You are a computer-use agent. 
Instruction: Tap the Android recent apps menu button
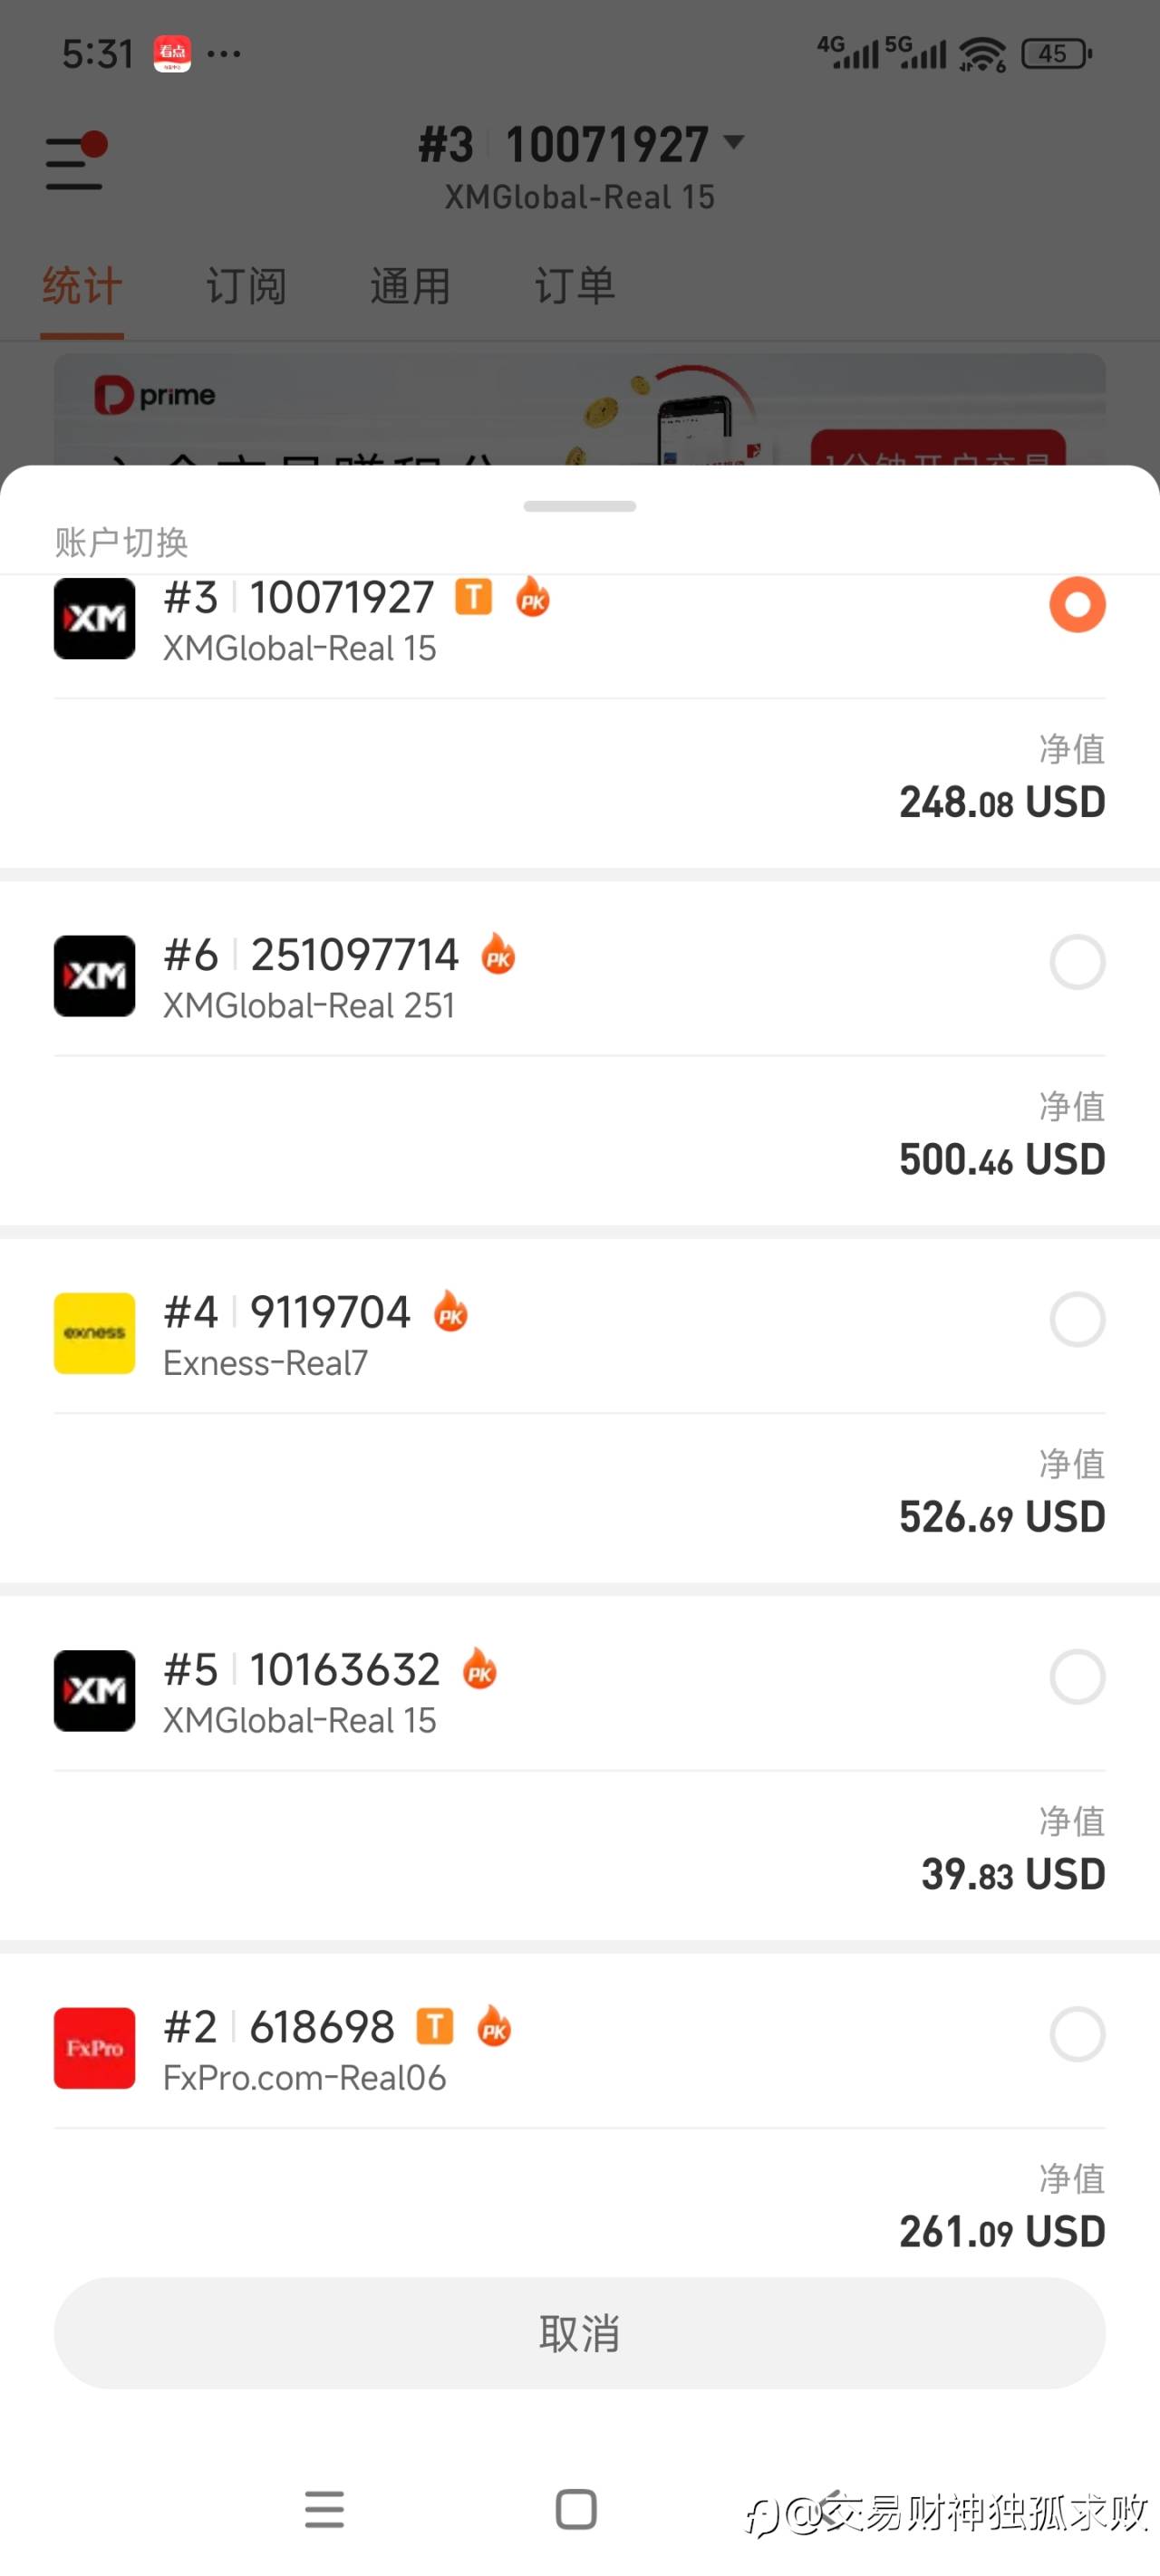click(324, 2509)
